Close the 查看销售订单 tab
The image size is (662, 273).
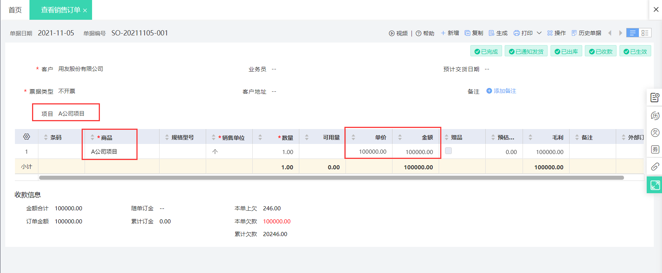pyautogui.click(x=85, y=10)
